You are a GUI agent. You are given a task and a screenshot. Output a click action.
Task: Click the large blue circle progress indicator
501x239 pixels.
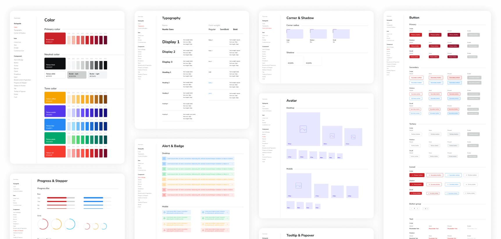70,224
